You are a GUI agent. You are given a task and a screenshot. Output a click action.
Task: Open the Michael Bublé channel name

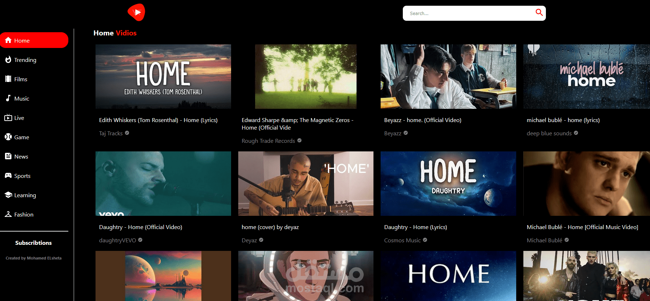coord(544,241)
